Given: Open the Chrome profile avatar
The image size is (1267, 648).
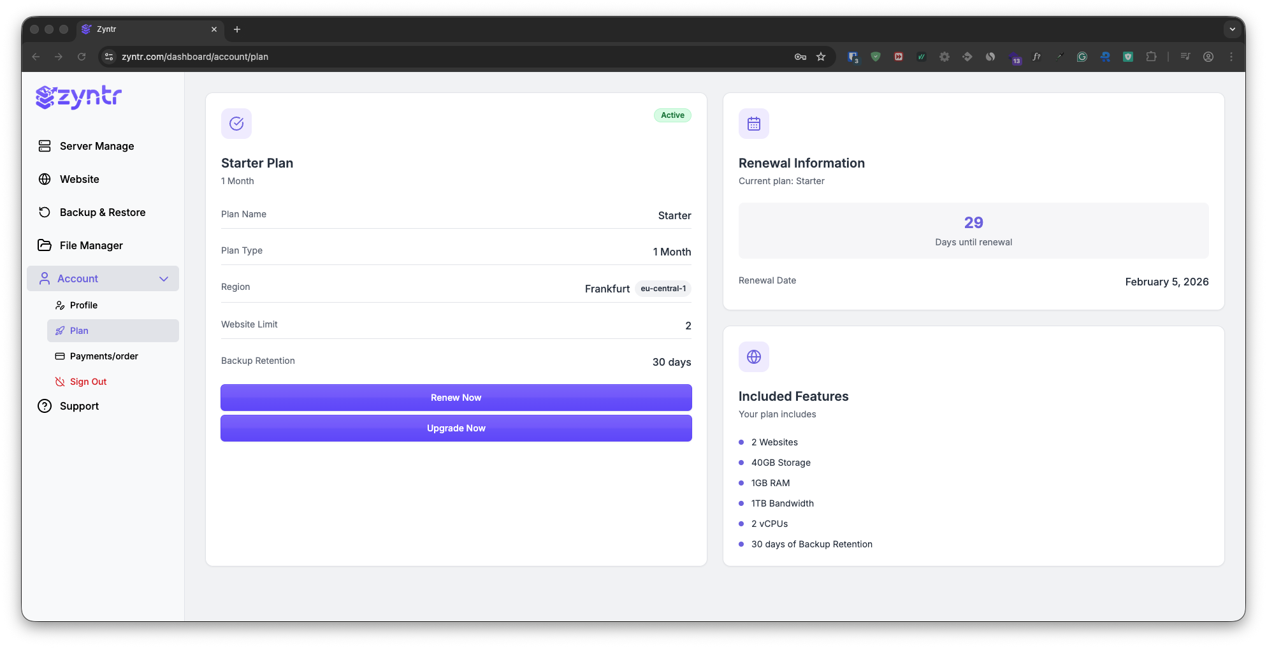Looking at the screenshot, I should coord(1208,57).
